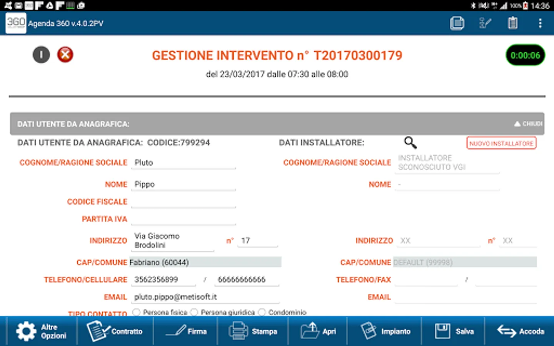Select Persona fisica radio button
The image size is (554, 346).
(x=136, y=312)
